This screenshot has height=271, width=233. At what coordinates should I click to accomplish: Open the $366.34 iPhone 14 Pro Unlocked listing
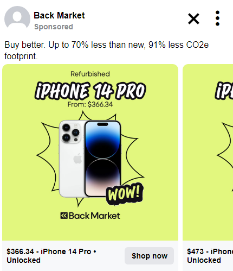tap(51, 256)
